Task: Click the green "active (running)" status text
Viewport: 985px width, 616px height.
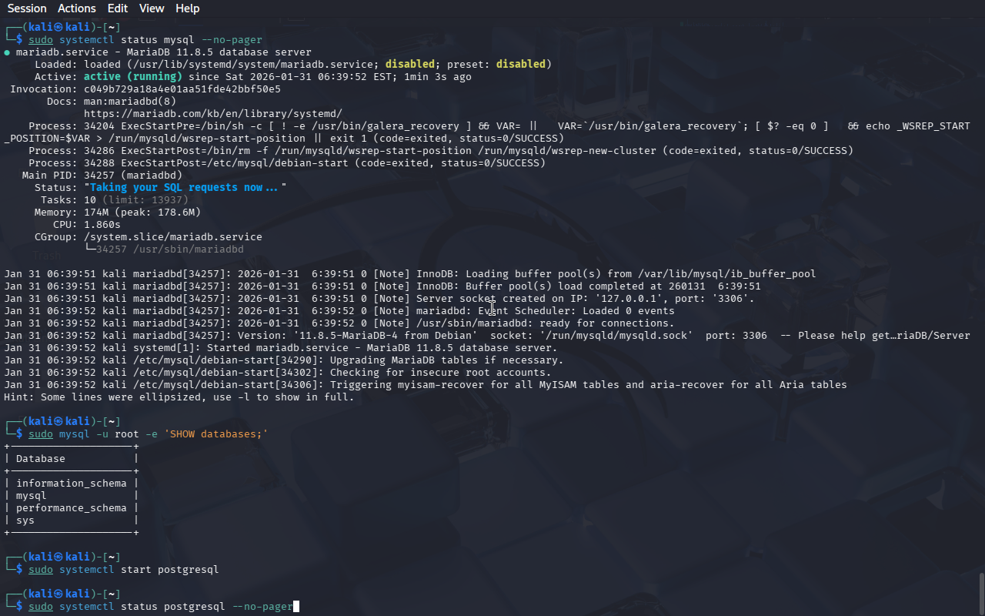Action: [x=132, y=76]
